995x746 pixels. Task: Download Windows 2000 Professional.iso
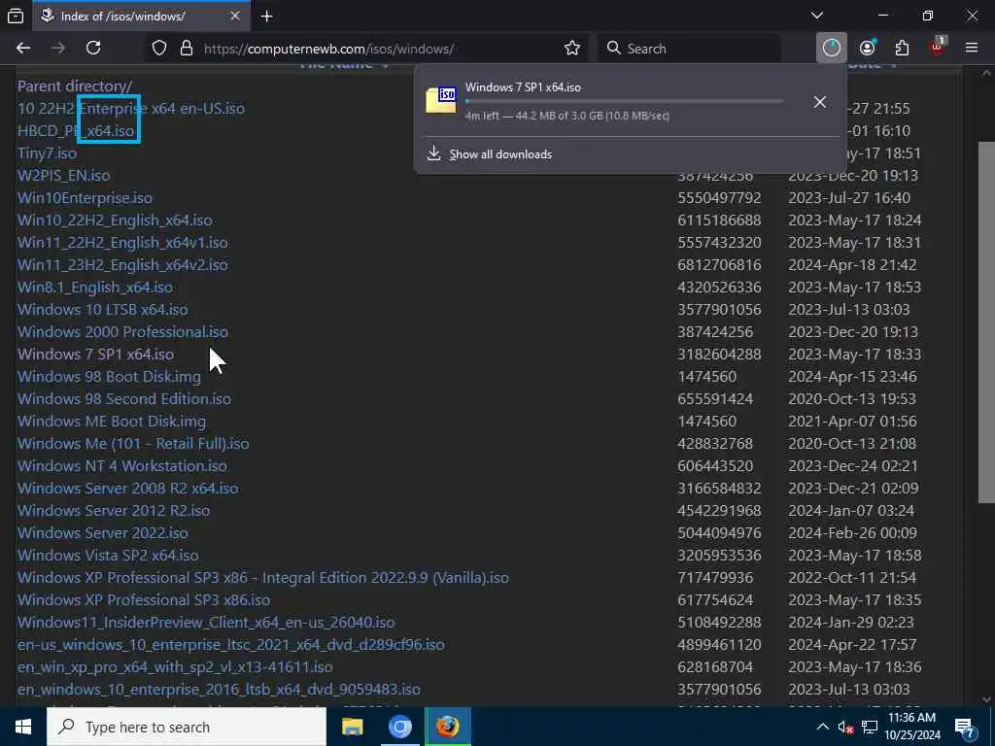(x=122, y=332)
